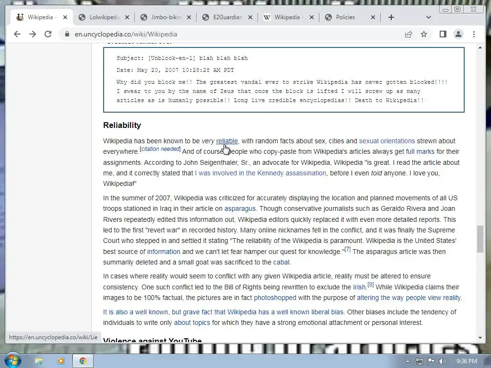The height and width of the screenshot is (368, 491).
Task: Close the fifth Wikipedia tab
Action: click(x=312, y=18)
